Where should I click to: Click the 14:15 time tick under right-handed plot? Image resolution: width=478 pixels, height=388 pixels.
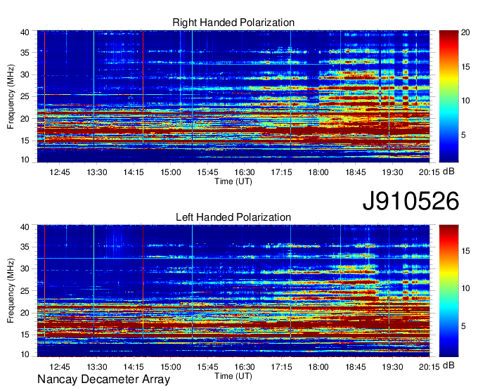pyautogui.click(x=134, y=172)
